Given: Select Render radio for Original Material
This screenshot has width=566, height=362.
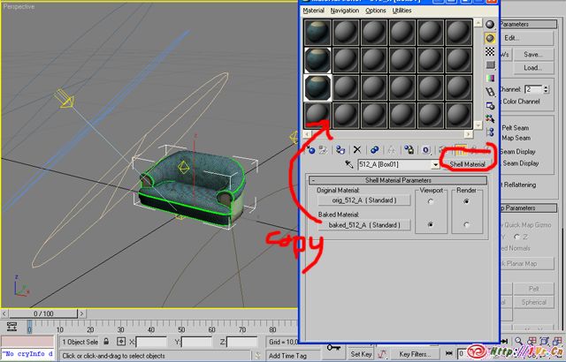Looking at the screenshot, I should pyautogui.click(x=466, y=200).
